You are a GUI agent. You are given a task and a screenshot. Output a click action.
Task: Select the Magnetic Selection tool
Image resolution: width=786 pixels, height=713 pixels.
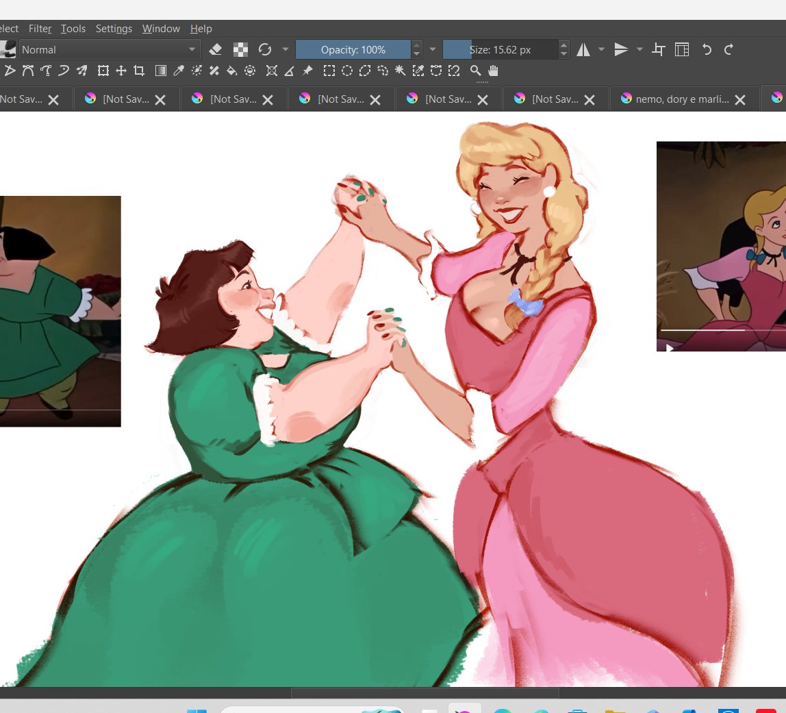click(x=454, y=71)
